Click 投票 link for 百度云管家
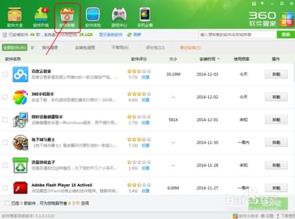Viewport: 295px width, 219px height. (146, 77)
